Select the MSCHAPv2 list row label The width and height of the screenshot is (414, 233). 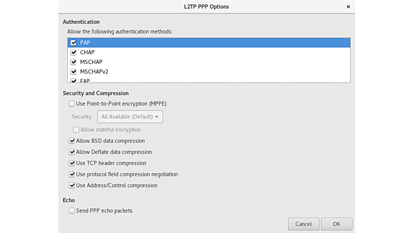click(94, 72)
